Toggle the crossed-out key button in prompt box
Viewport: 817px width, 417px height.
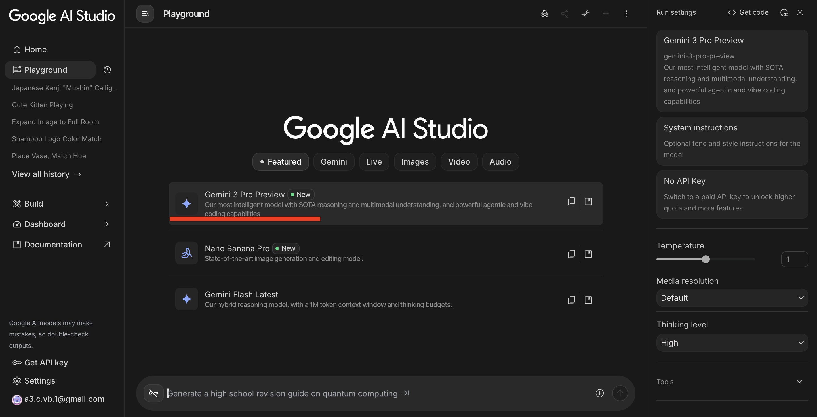tap(154, 393)
